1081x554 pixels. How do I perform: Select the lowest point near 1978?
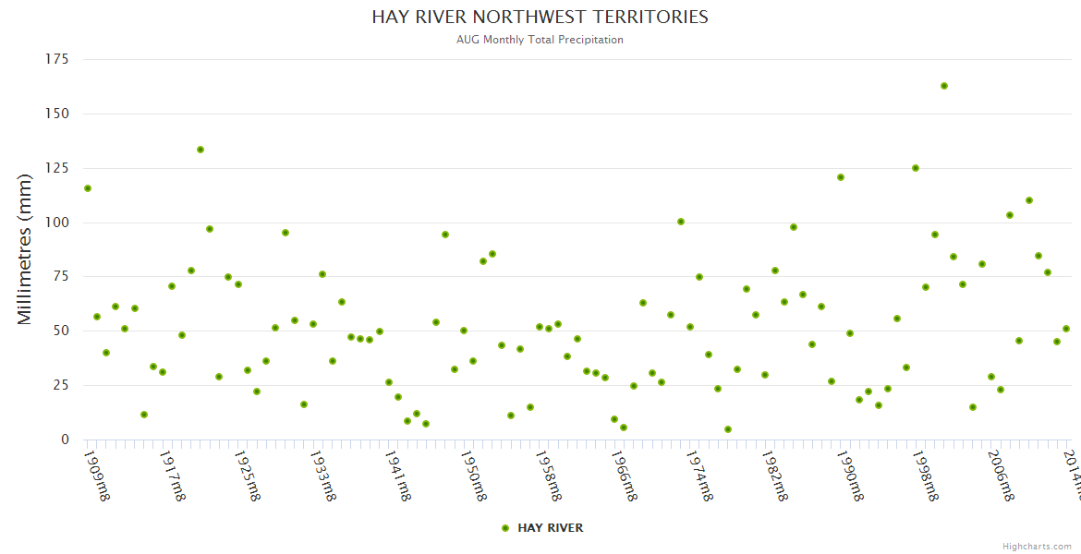coord(728,429)
